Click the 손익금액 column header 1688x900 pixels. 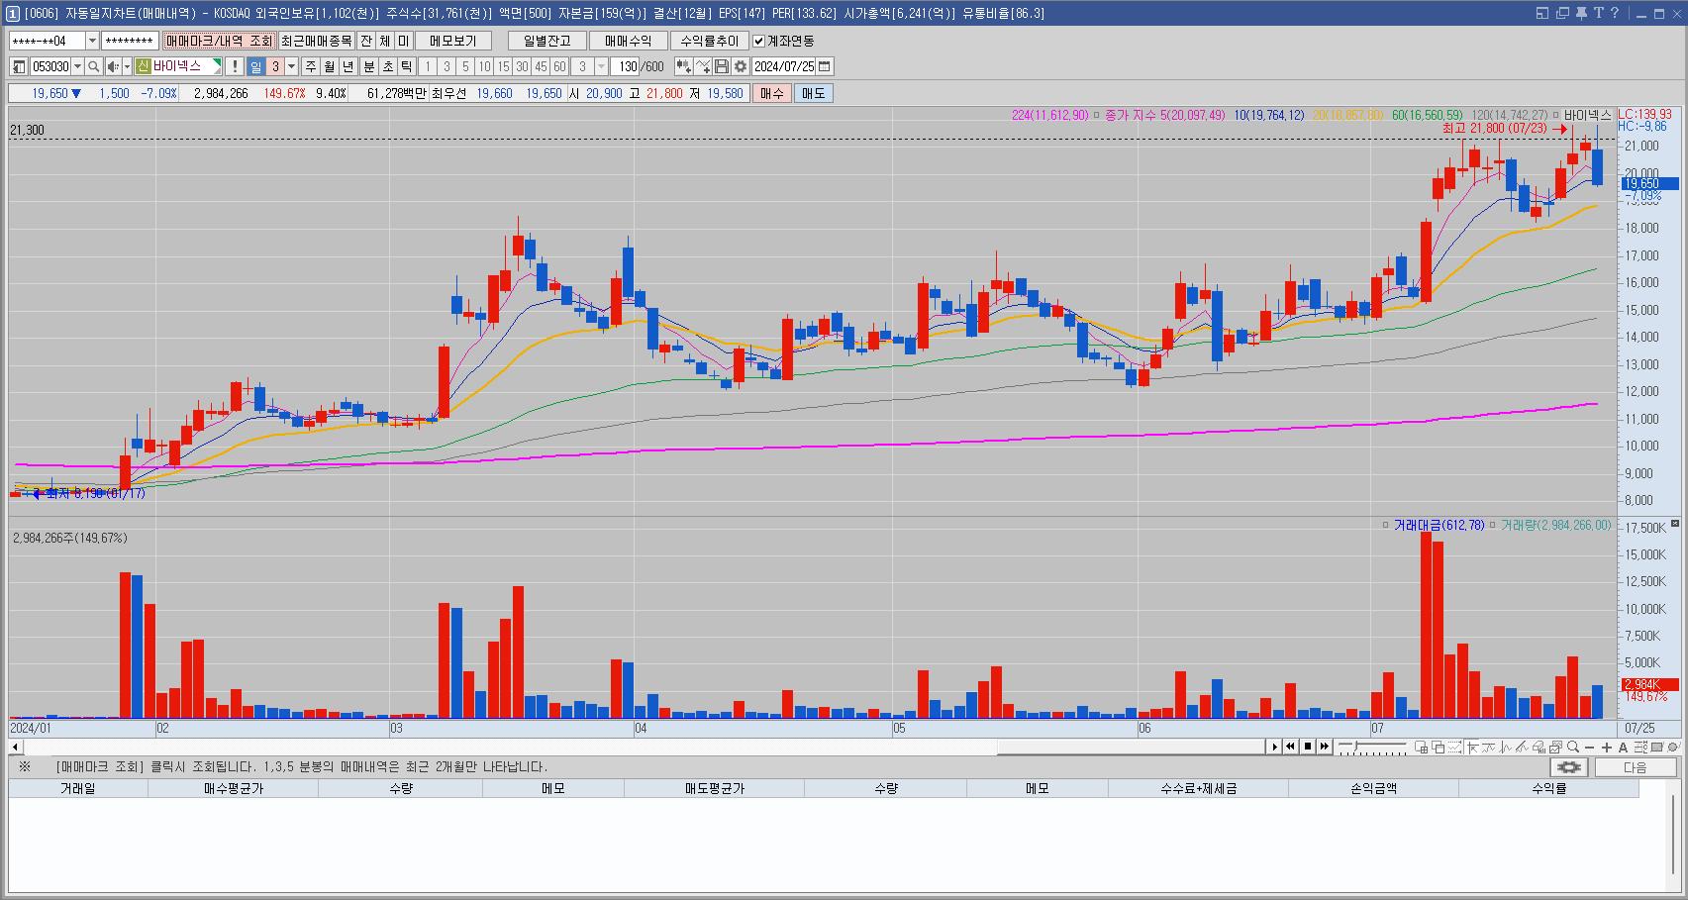point(1373,789)
